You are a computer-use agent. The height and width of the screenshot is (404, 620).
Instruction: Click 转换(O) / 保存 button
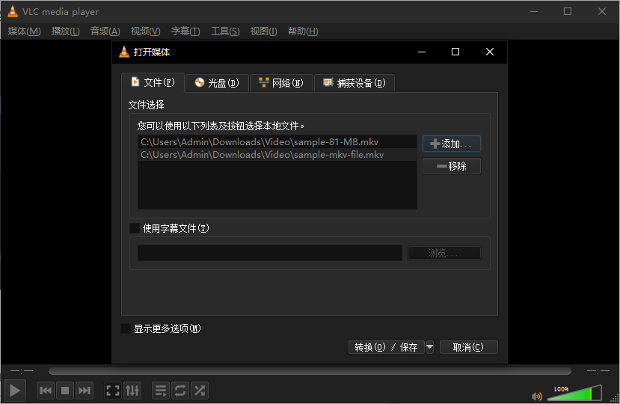click(387, 347)
